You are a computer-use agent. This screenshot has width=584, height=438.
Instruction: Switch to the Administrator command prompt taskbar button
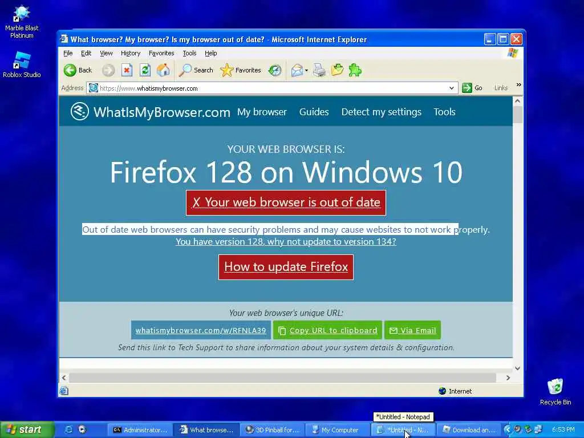140,430
